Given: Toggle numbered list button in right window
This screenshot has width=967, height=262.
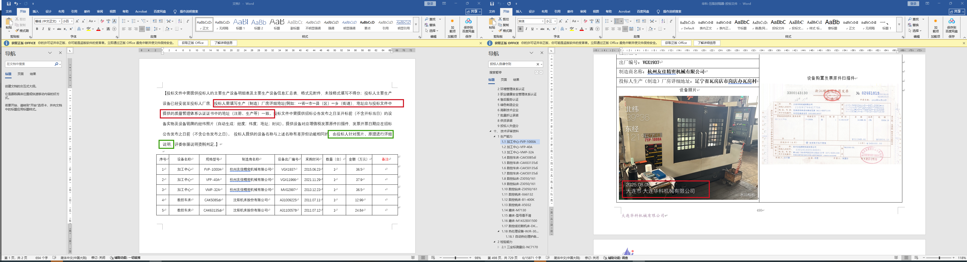Looking at the screenshot, I should pyautogui.click(x=618, y=21).
